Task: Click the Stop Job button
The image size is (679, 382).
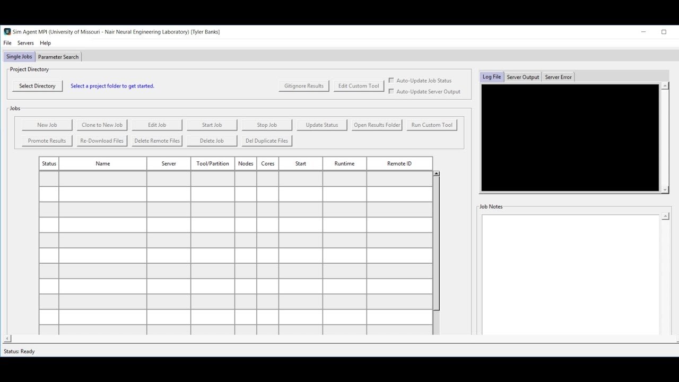Action: click(x=267, y=125)
